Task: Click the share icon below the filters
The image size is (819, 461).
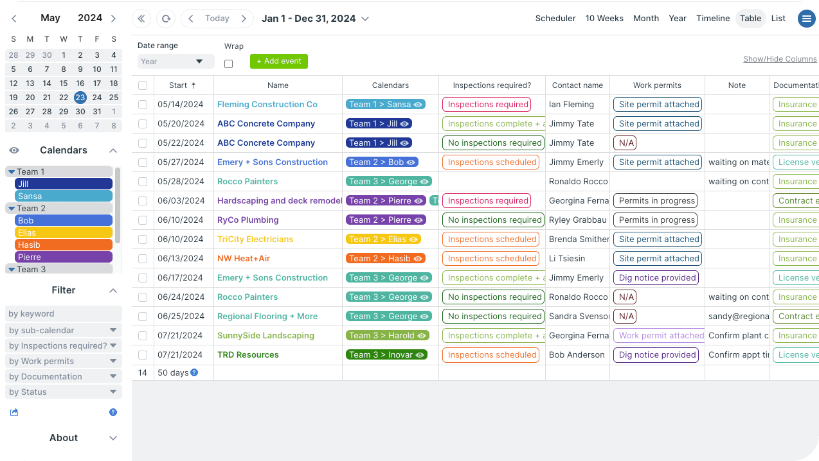Action: 14,412
